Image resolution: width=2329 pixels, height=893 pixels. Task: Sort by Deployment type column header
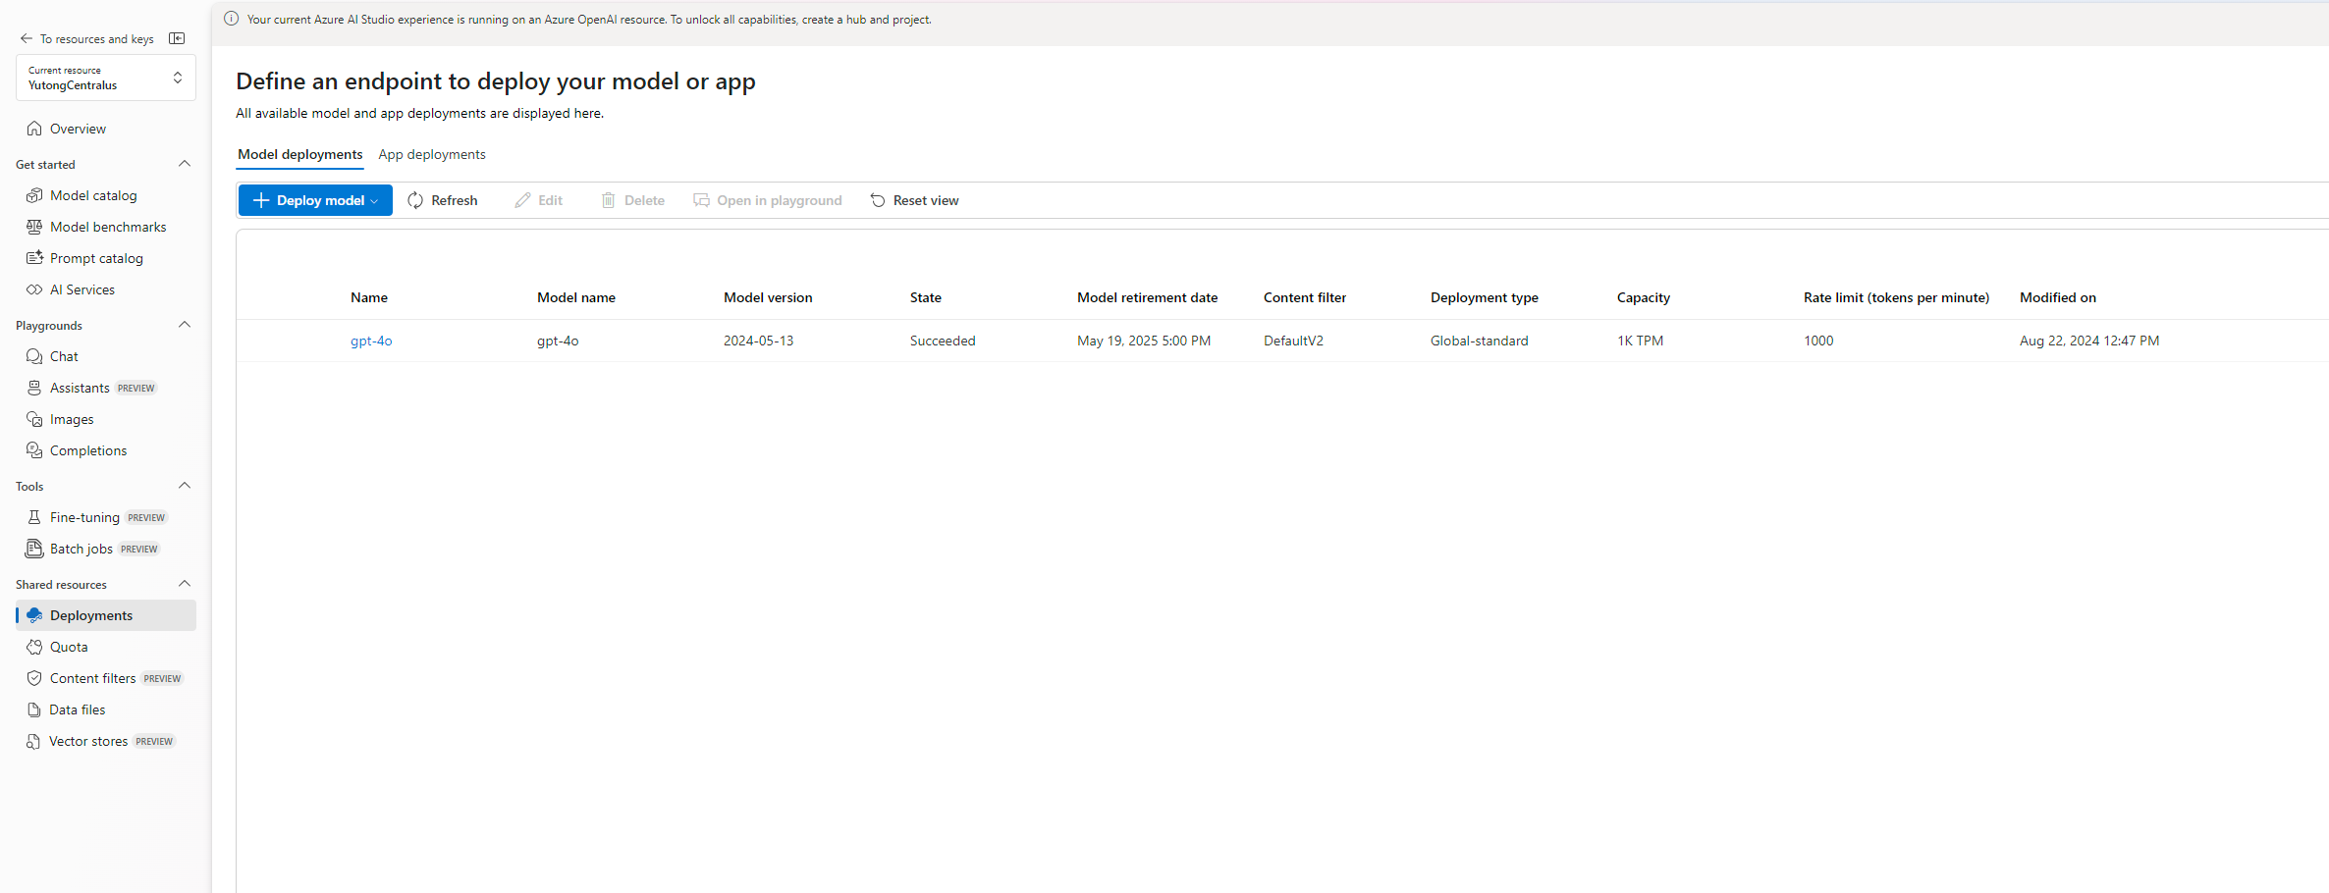coord(1485,297)
